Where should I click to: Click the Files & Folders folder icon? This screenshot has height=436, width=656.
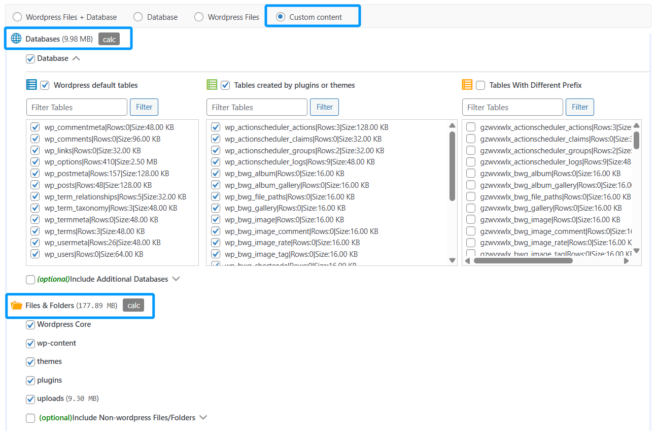click(x=17, y=306)
